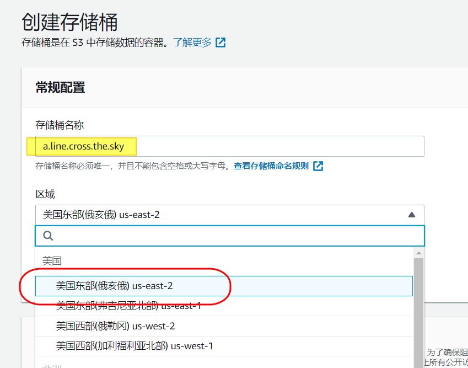The height and width of the screenshot is (368, 468).
Task: Select 美国东部(弗吉尼亚北部) us-east-1 option
Action: pos(128,306)
